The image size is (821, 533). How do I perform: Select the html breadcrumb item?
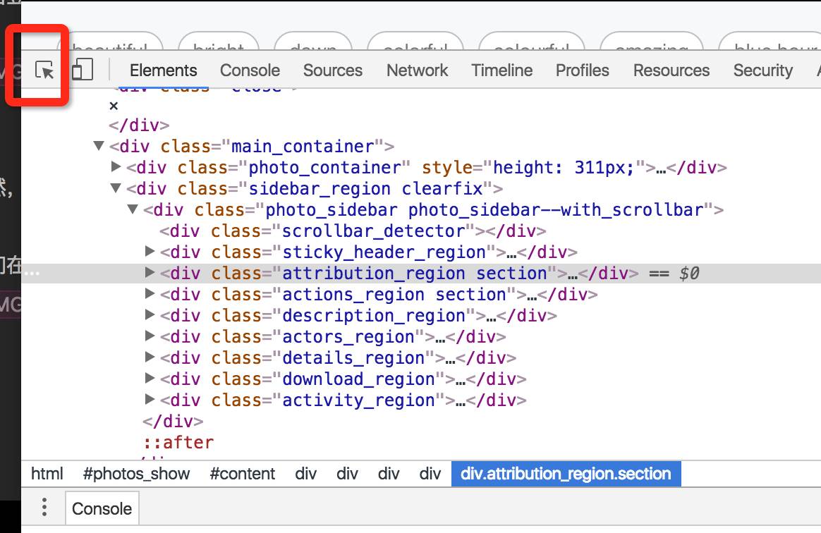tap(47, 474)
